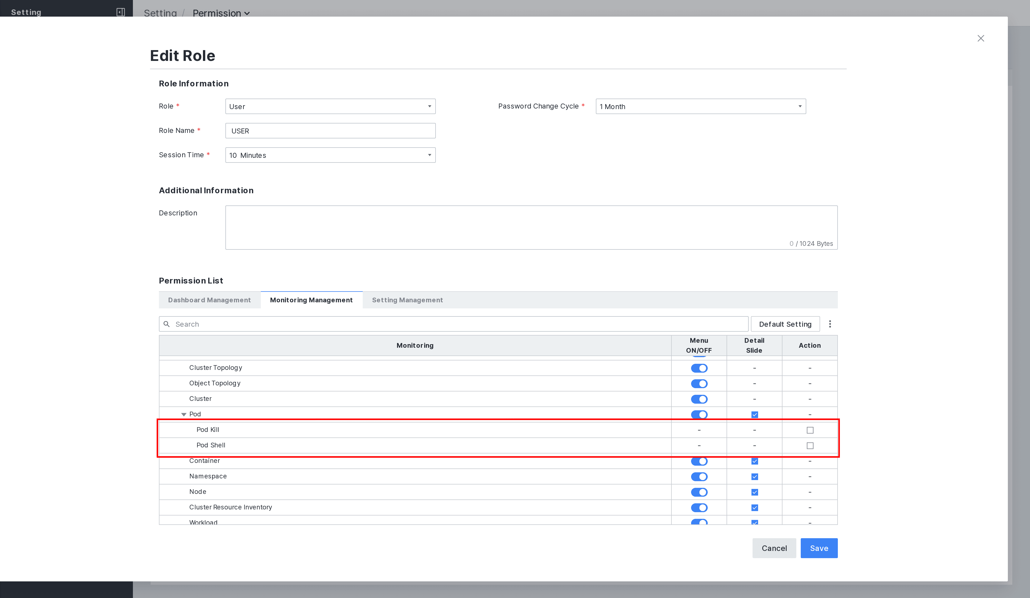Screen dimensions: 1030x598
Task: Open the Role dropdown showing User
Action: point(330,106)
